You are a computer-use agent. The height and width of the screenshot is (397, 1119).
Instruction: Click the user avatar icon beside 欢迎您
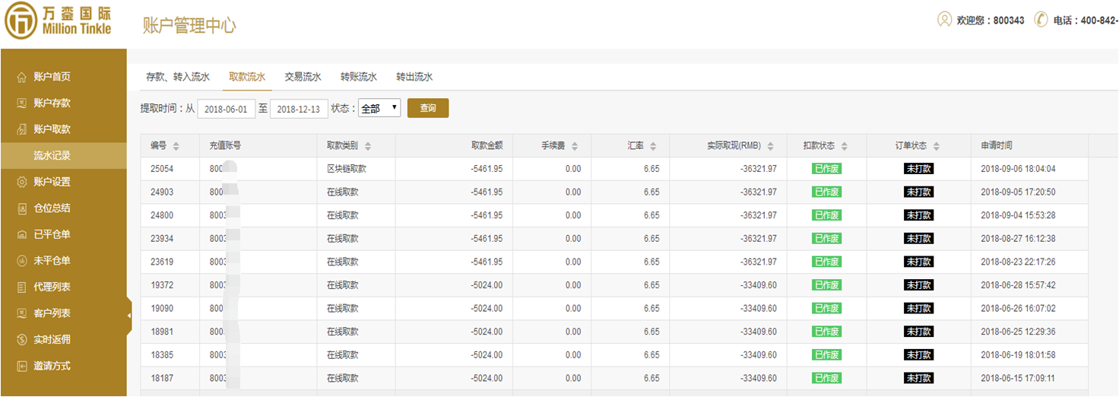click(x=944, y=20)
